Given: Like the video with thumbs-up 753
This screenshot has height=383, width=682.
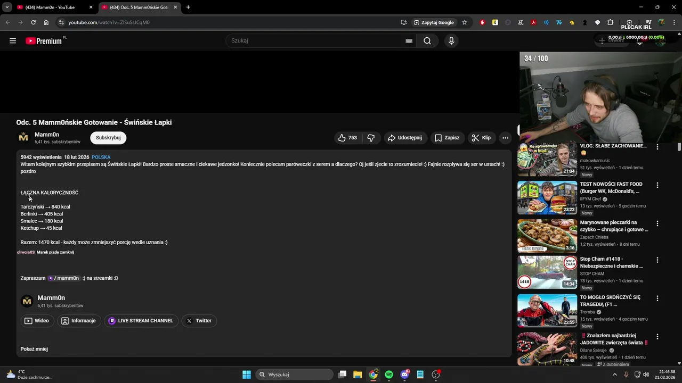Looking at the screenshot, I should 347,138.
